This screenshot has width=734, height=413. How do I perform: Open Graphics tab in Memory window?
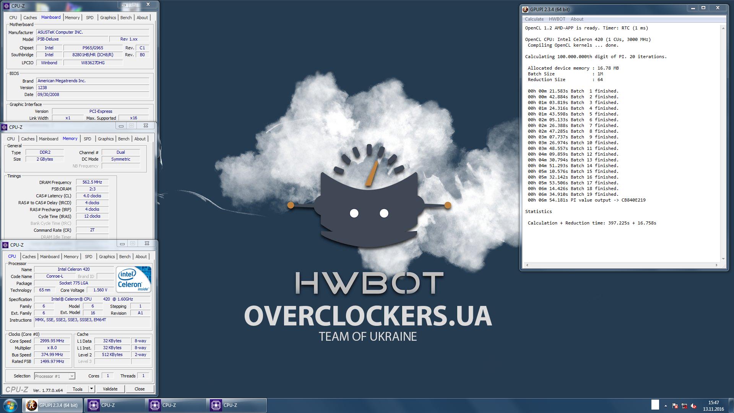click(x=106, y=139)
